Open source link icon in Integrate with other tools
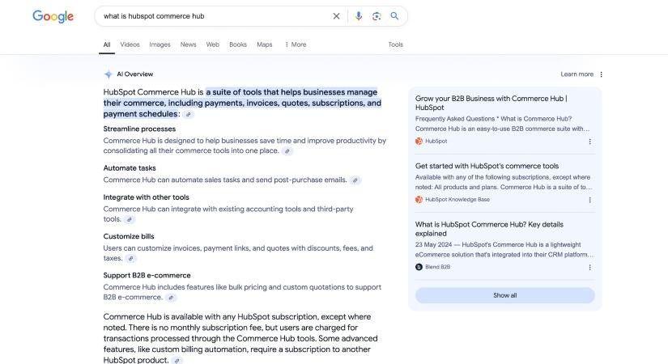 pyautogui.click(x=130, y=219)
